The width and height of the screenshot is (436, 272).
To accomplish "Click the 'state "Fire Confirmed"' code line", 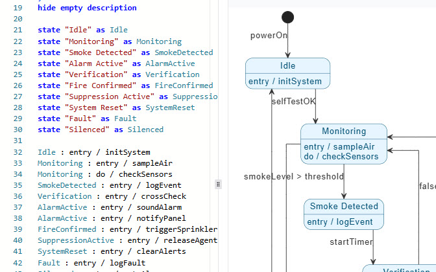I will [x=125, y=85].
